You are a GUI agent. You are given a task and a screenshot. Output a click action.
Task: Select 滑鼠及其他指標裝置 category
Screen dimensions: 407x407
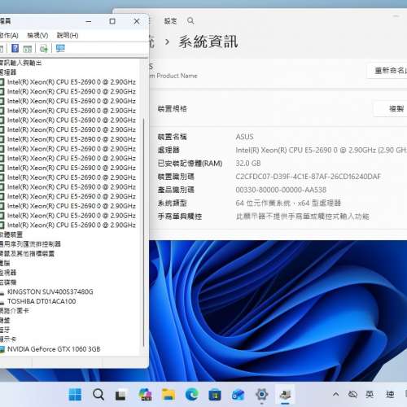pos(27,253)
